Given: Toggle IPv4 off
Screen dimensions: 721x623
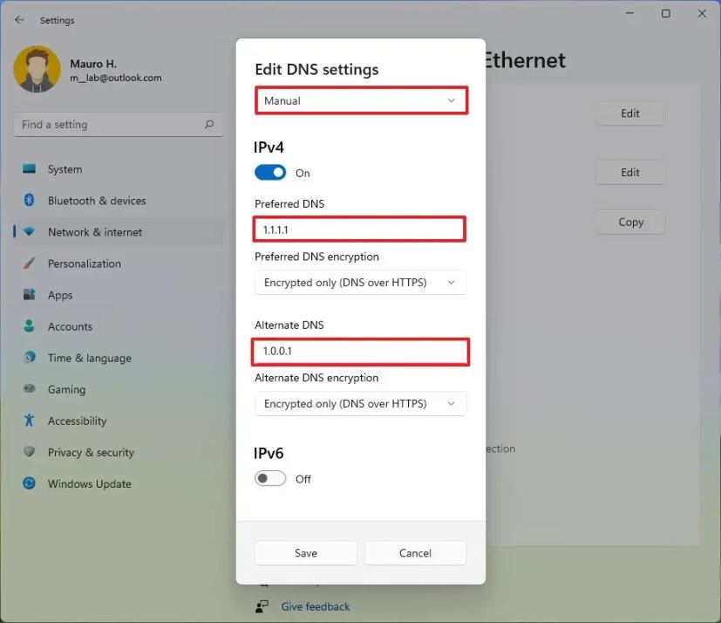Looking at the screenshot, I should [270, 172].
